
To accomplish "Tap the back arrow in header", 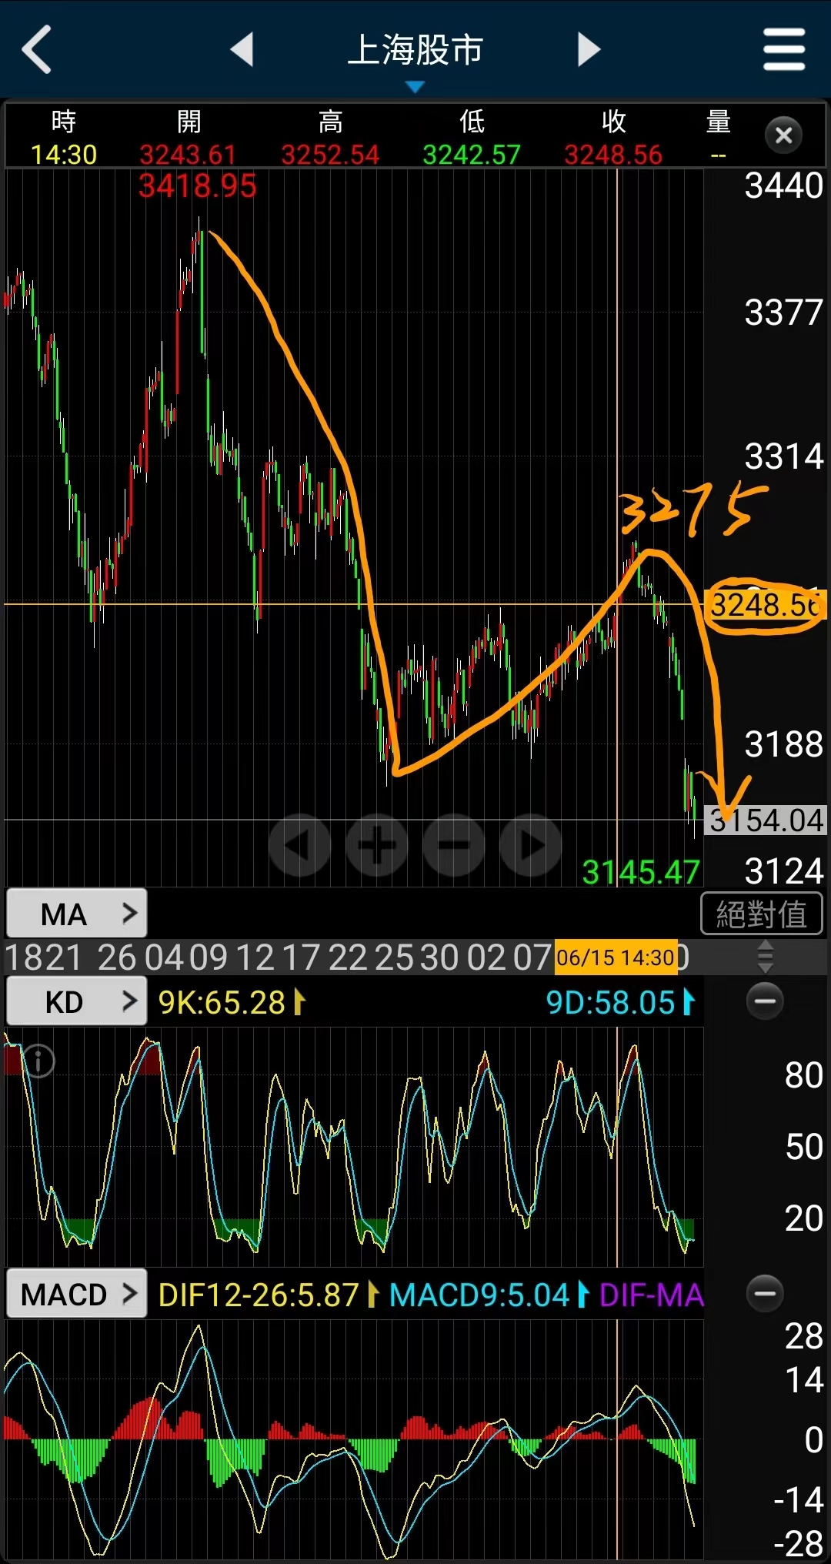I will [x=37, y=49].
